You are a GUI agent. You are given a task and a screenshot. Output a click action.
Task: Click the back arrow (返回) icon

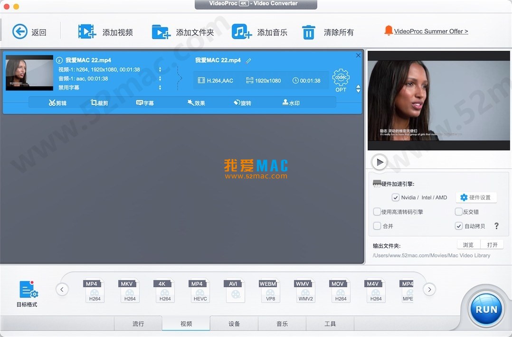[20, 32]
